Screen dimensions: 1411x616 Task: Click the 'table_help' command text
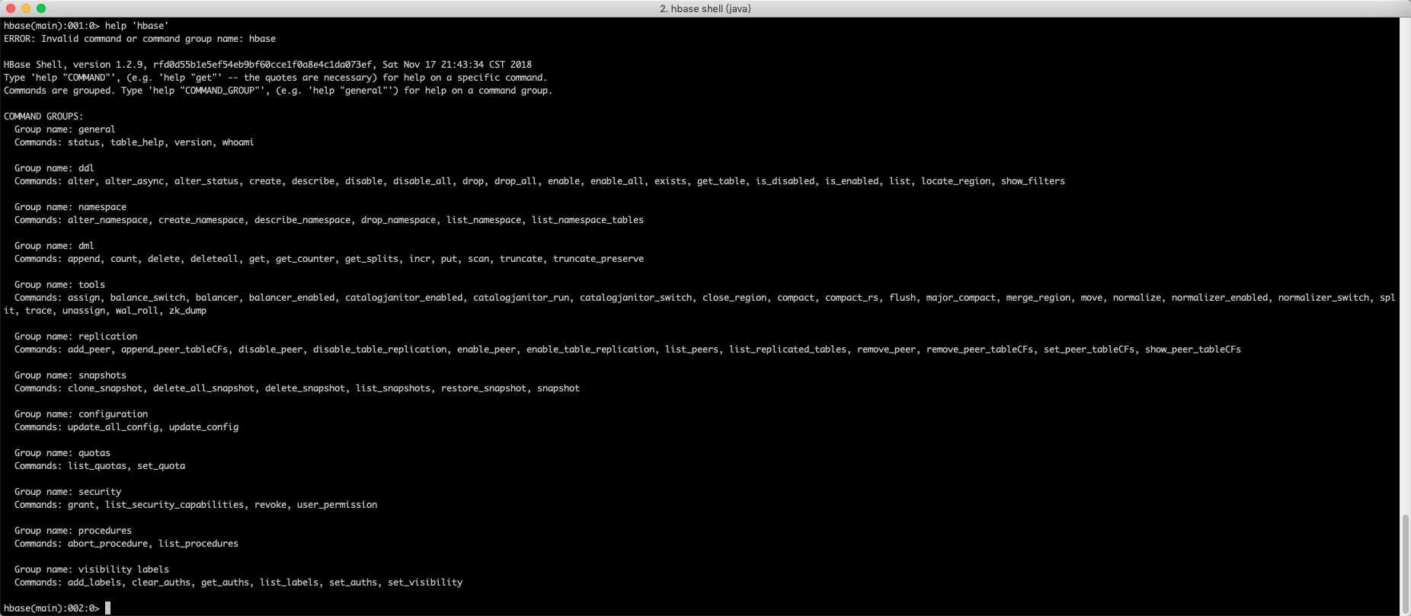[x=137, y=142]
